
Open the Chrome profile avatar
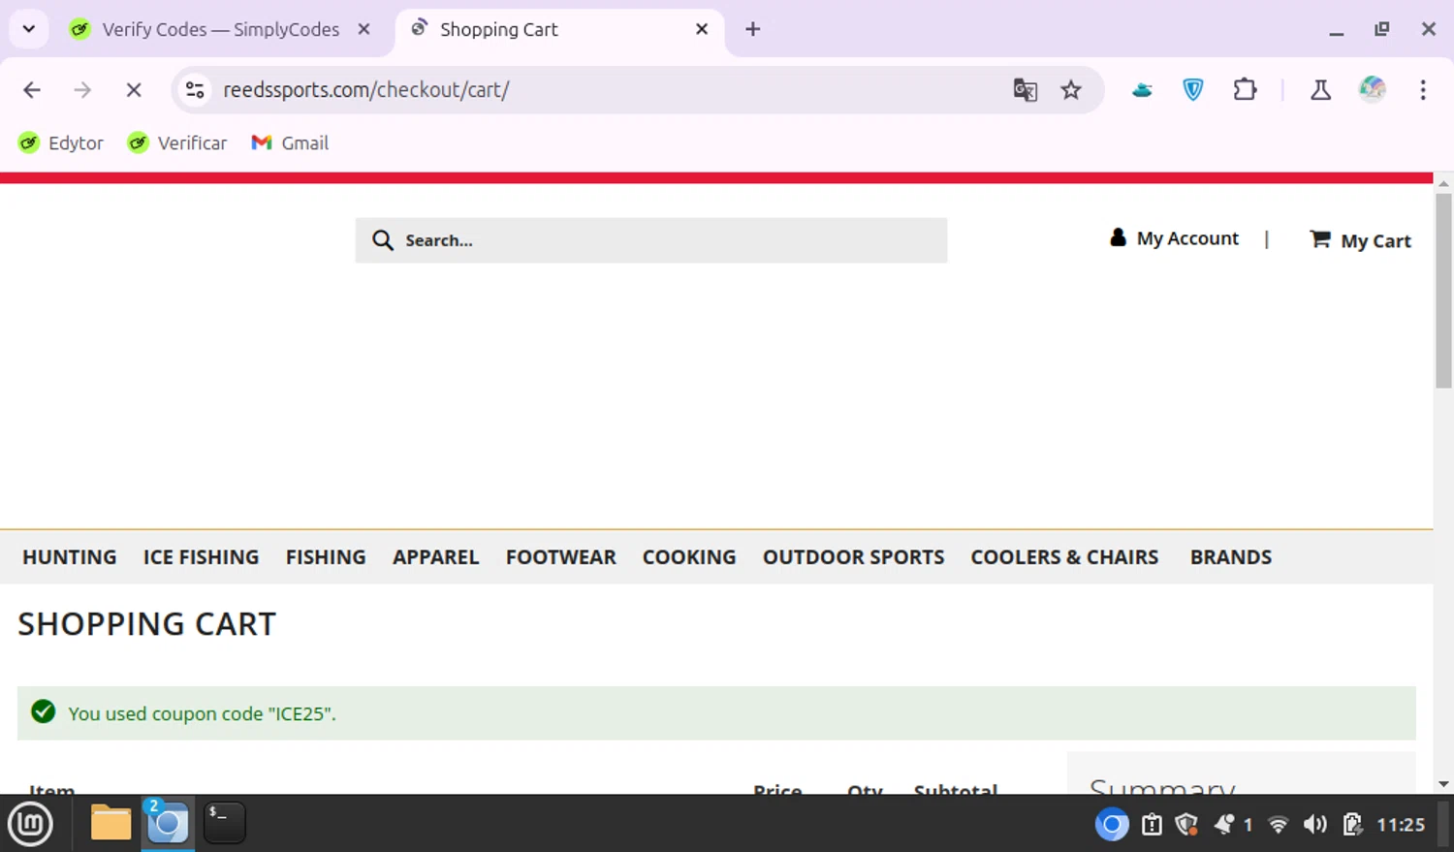click(x=1372, y=90)
